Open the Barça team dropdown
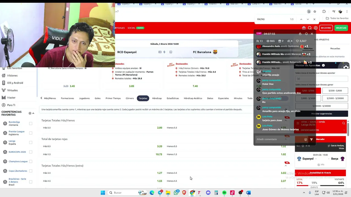 pos(329,159)
